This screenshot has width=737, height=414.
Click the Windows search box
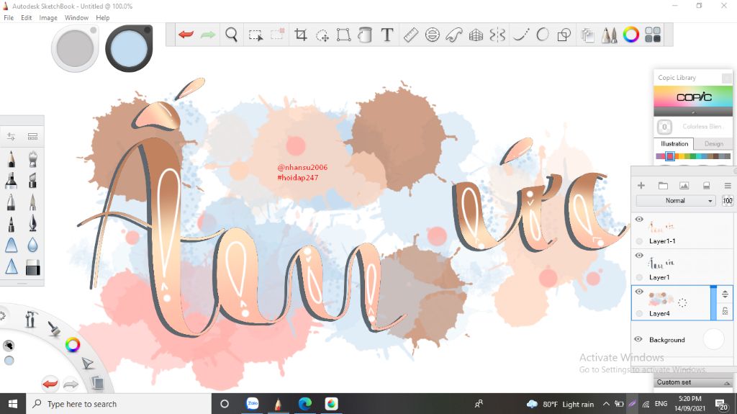pos(119,404)
